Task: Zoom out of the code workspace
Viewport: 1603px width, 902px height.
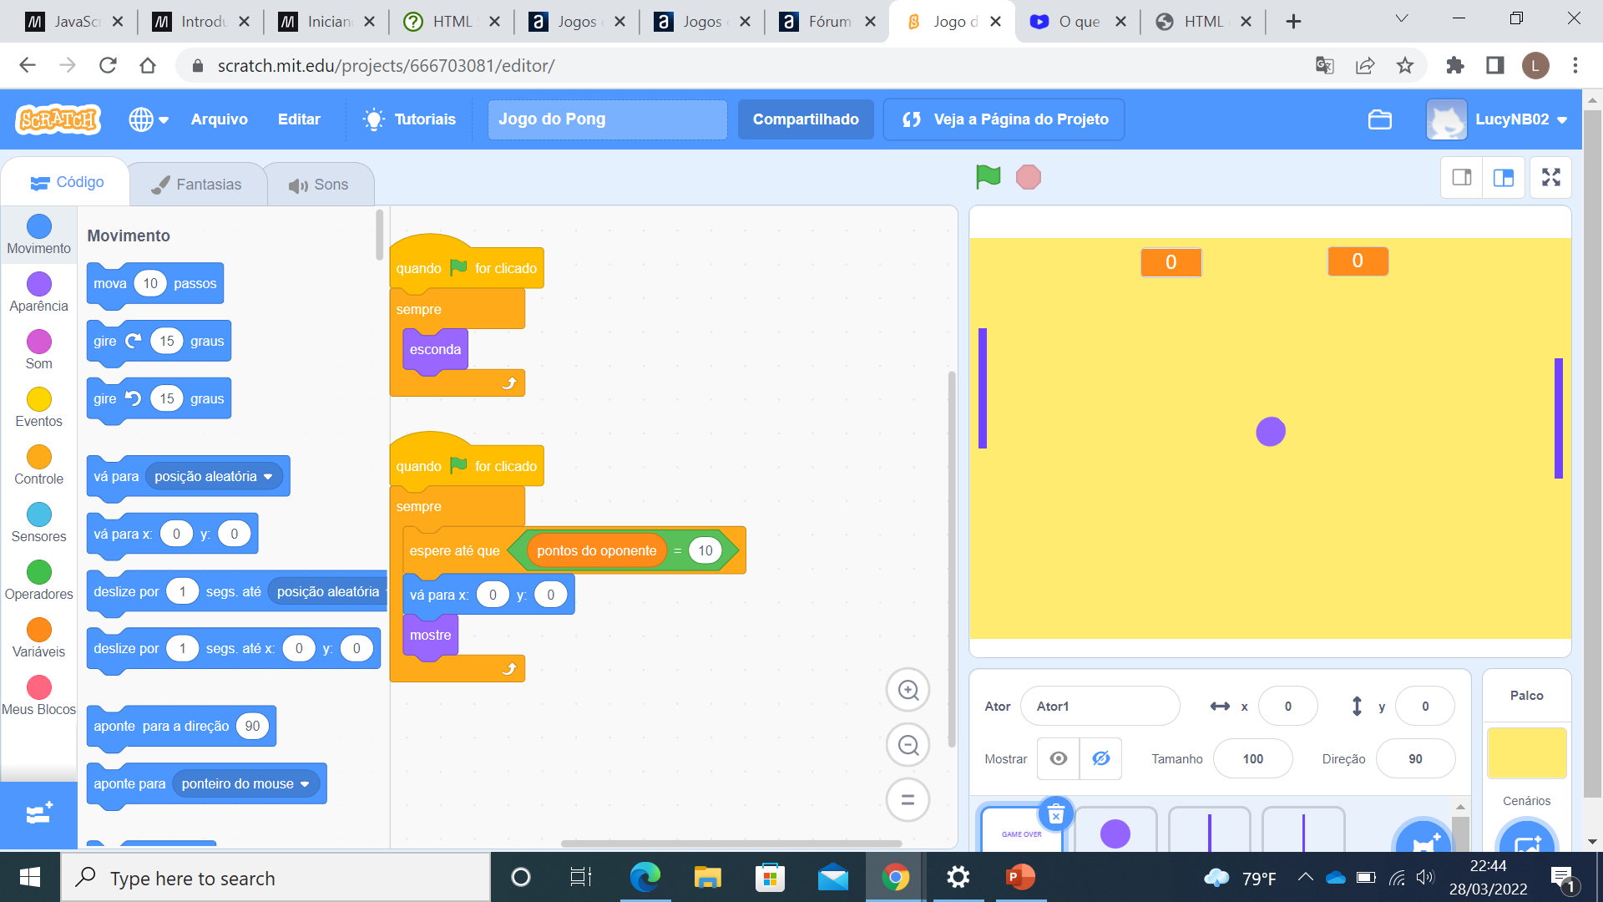Action: point(908,745)
